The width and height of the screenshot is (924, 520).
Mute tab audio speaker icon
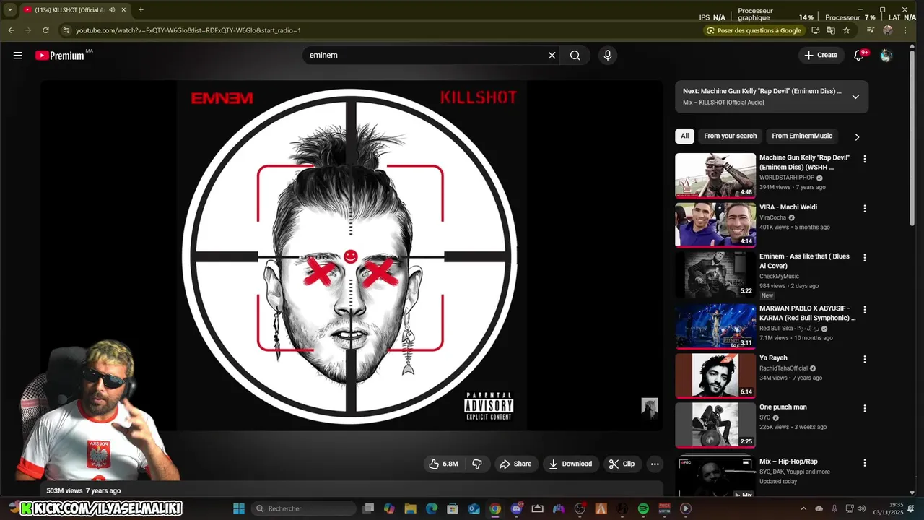(x=112, y=10)
